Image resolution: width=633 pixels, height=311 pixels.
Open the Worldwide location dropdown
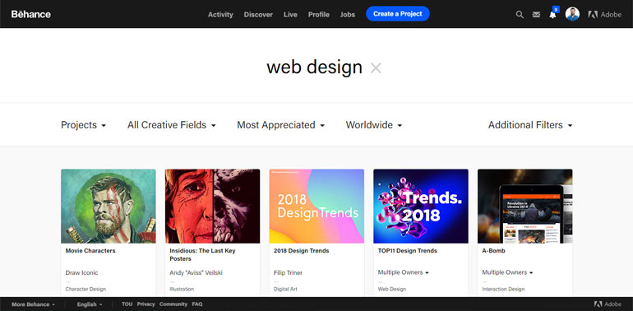pyautogui.click(x=374, y=125)
